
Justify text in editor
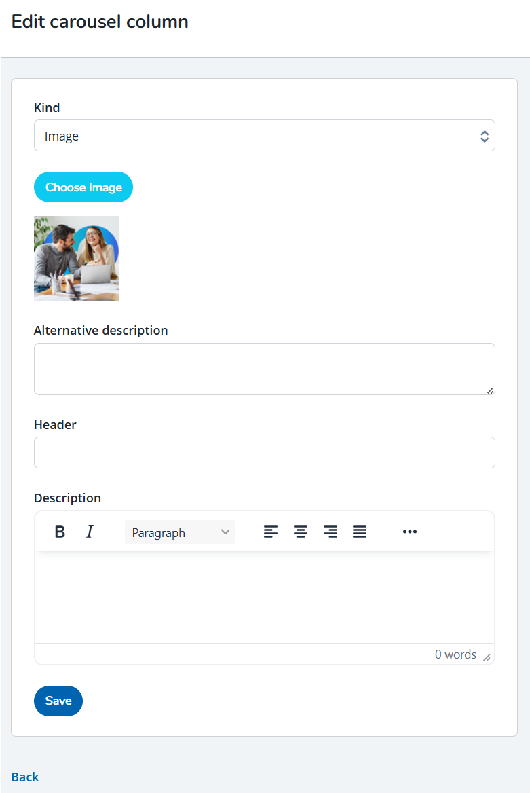tap(360, 532)
